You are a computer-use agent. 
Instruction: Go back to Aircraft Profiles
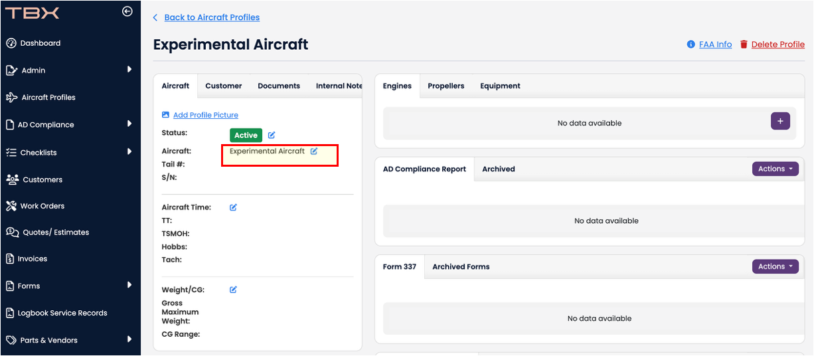(x=212, y=17)
